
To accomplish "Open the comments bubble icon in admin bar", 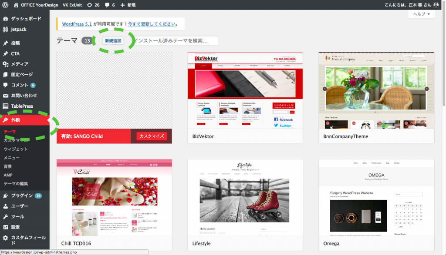I will click(107, 5).
